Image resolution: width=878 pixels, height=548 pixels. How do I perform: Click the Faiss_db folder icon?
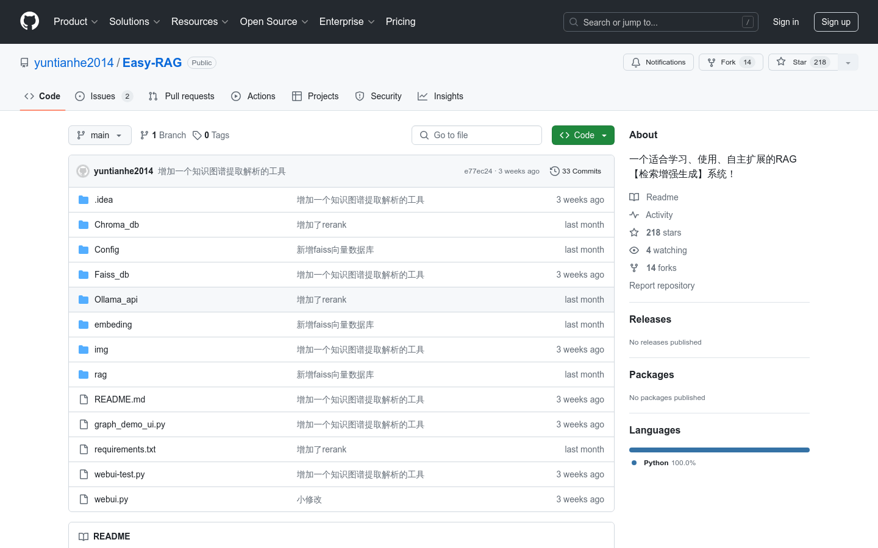(x=84, y=275)
